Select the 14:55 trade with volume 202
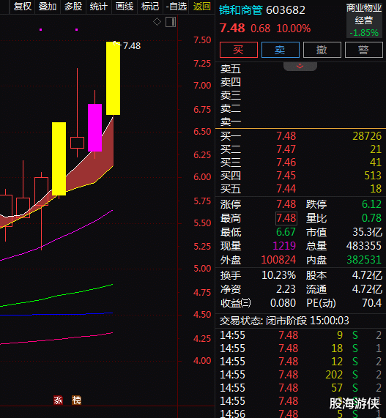This screenshot has height=418, width=386. click(x=300, y=375)
